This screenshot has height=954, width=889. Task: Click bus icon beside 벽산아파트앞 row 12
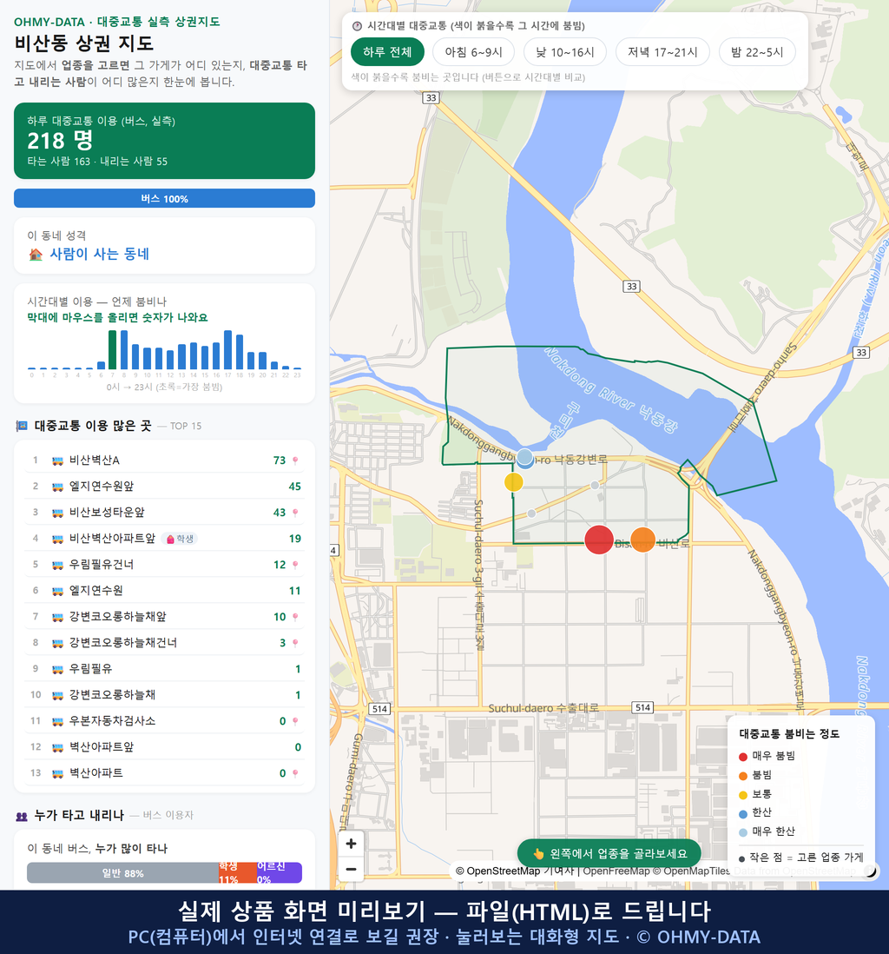point(58,747)
